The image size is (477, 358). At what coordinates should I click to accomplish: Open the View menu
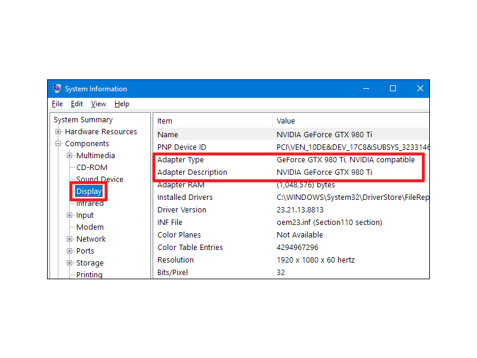(98, 104)
